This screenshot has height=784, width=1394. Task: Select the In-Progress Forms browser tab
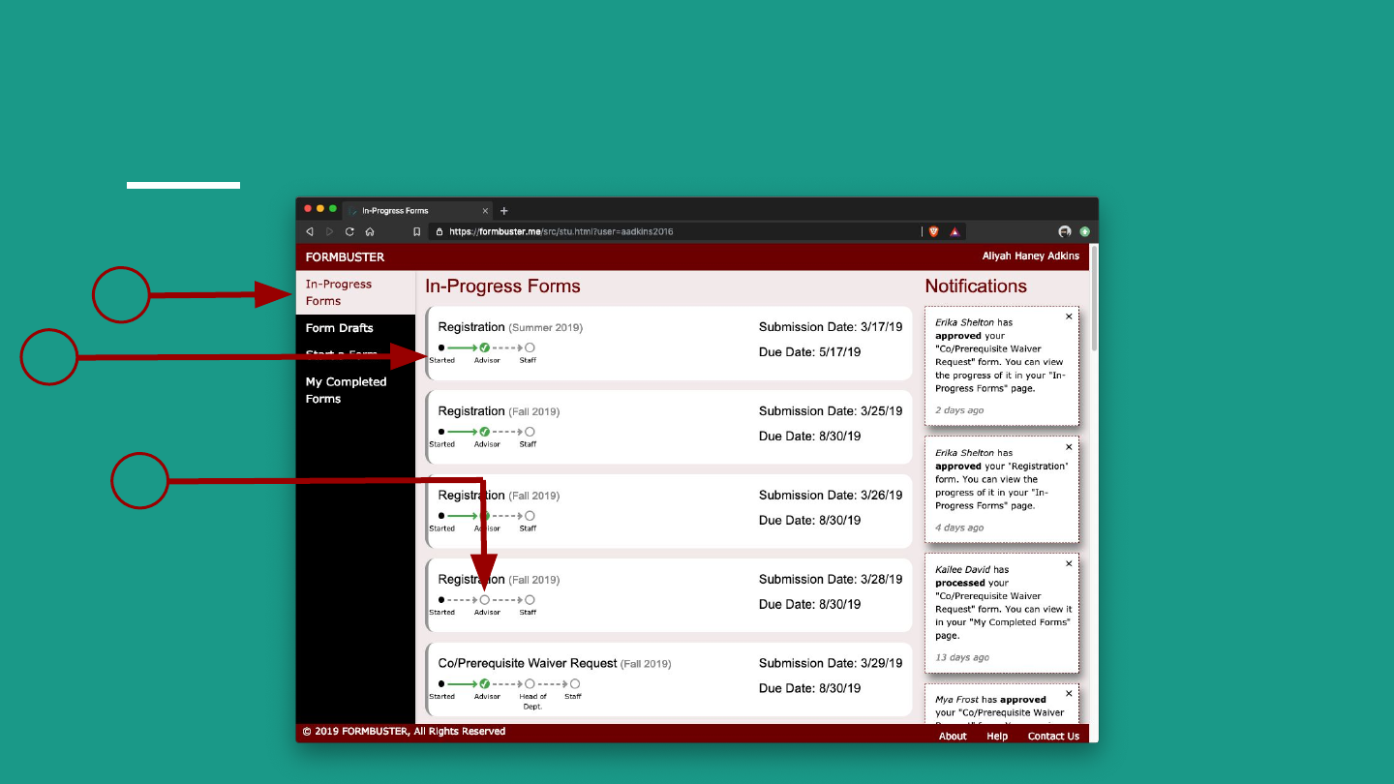(417, 211)
